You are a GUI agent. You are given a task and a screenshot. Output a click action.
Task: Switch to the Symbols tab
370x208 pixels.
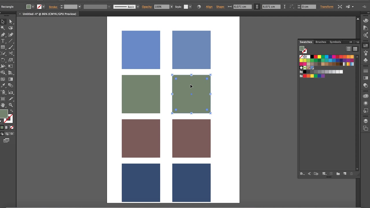click(x=335, y=42)
